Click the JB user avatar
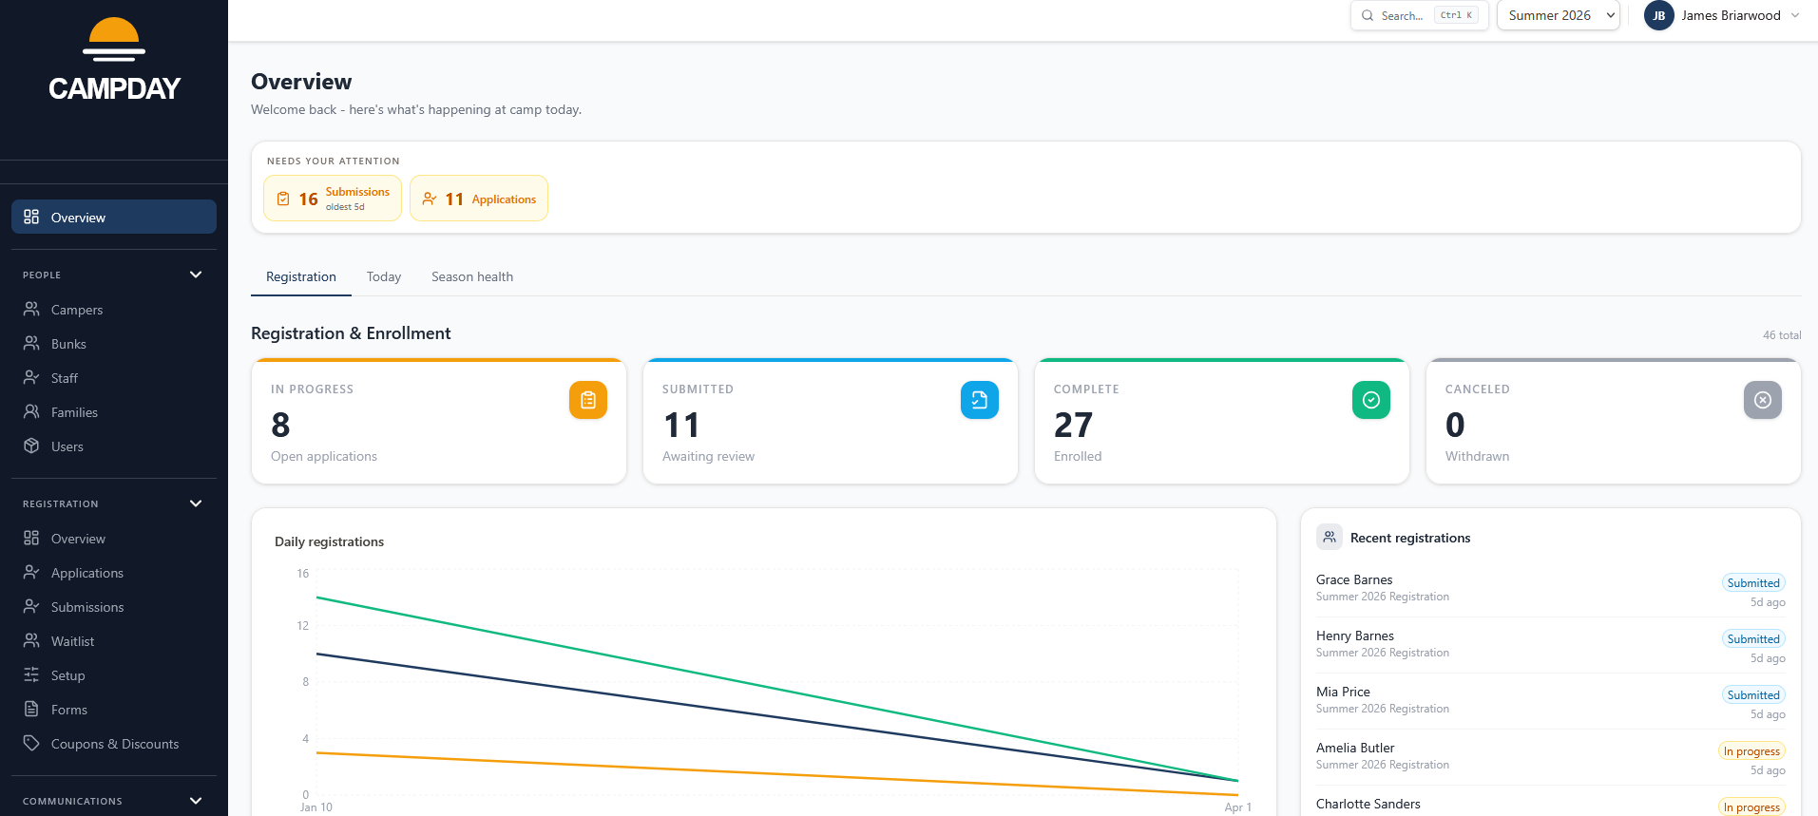 tap(1659, 15)
